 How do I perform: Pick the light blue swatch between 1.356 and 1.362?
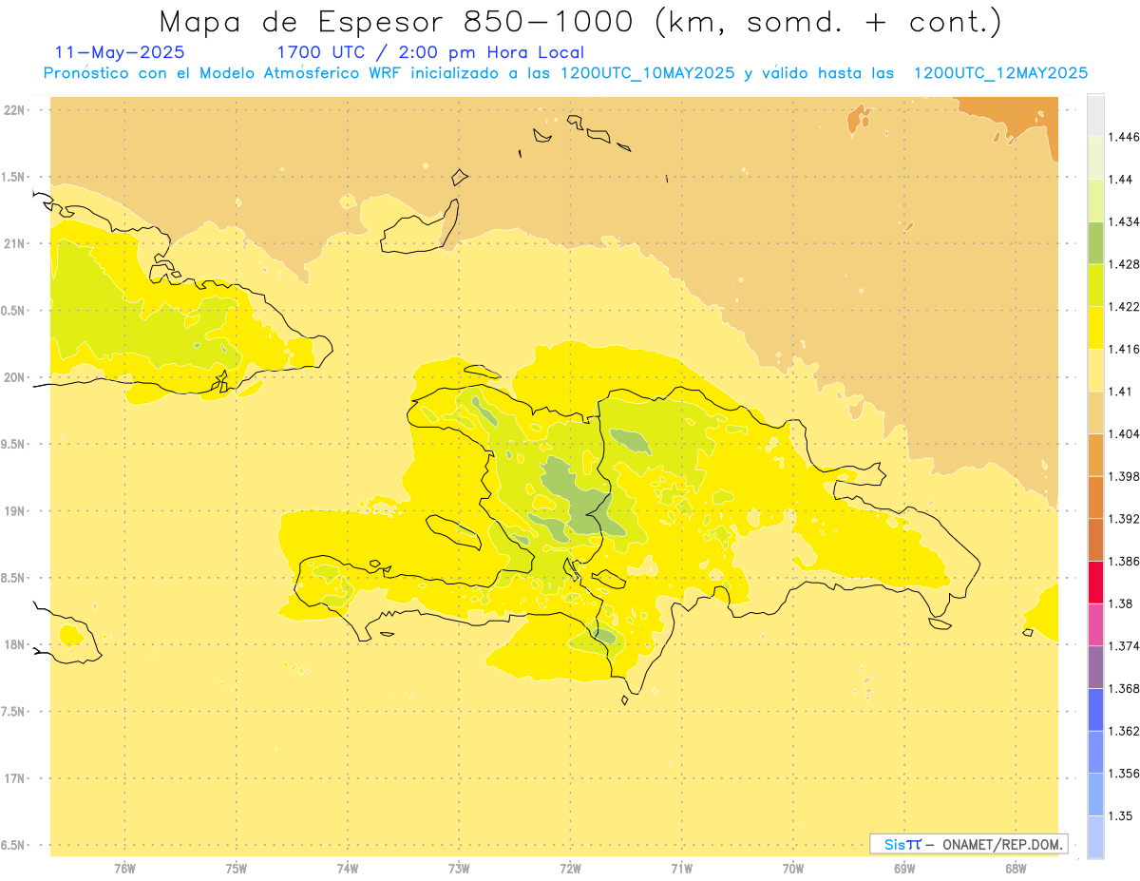1095,752
